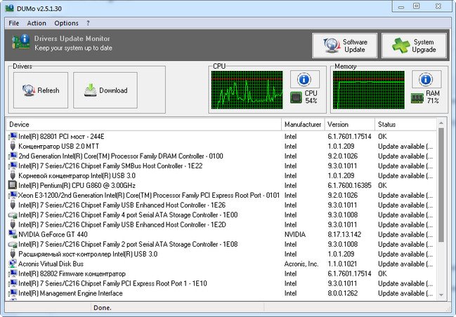Click icon of Intel 82801 PCI мост row
This screenshot has height=317, width=456.
point(13,136)
